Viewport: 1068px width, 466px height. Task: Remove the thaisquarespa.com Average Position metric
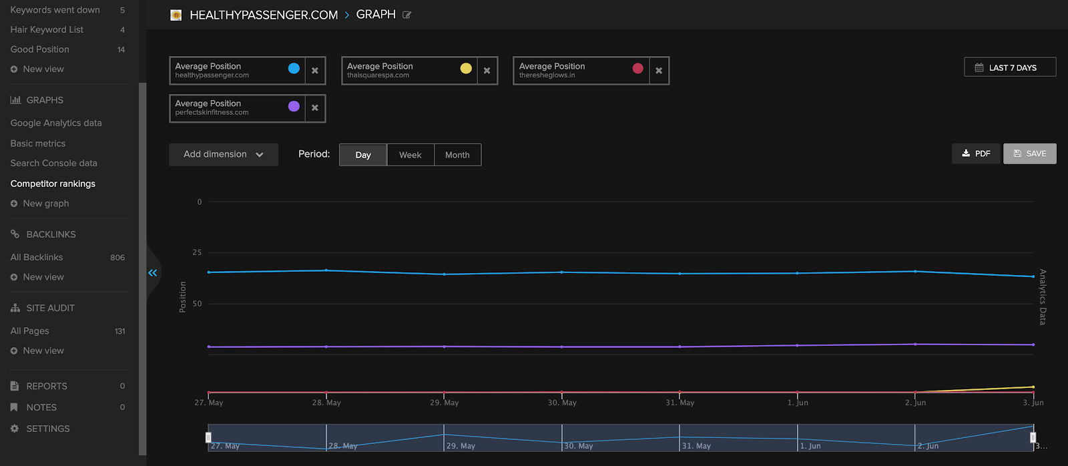coord(487,71)
